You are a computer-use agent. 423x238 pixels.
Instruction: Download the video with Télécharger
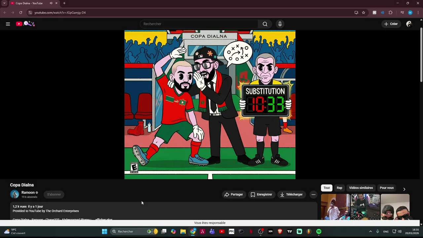pos(291,194)
